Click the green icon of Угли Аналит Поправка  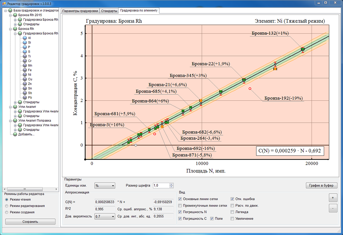(15, 121)
